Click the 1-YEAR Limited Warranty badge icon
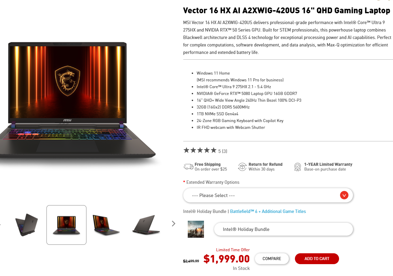Image resolution: width=393 pixels, height=276 pixels. [x=298, y=167]
